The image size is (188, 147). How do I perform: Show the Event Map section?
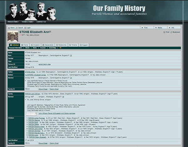pyautogui.click(x=53, y=48)
